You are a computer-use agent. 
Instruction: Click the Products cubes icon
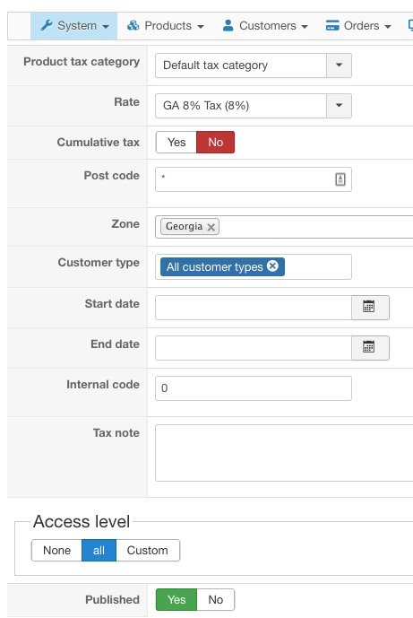133,26
